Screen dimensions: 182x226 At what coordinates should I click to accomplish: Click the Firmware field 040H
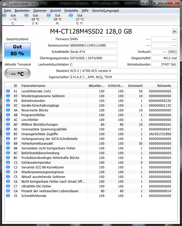(94, 39)
